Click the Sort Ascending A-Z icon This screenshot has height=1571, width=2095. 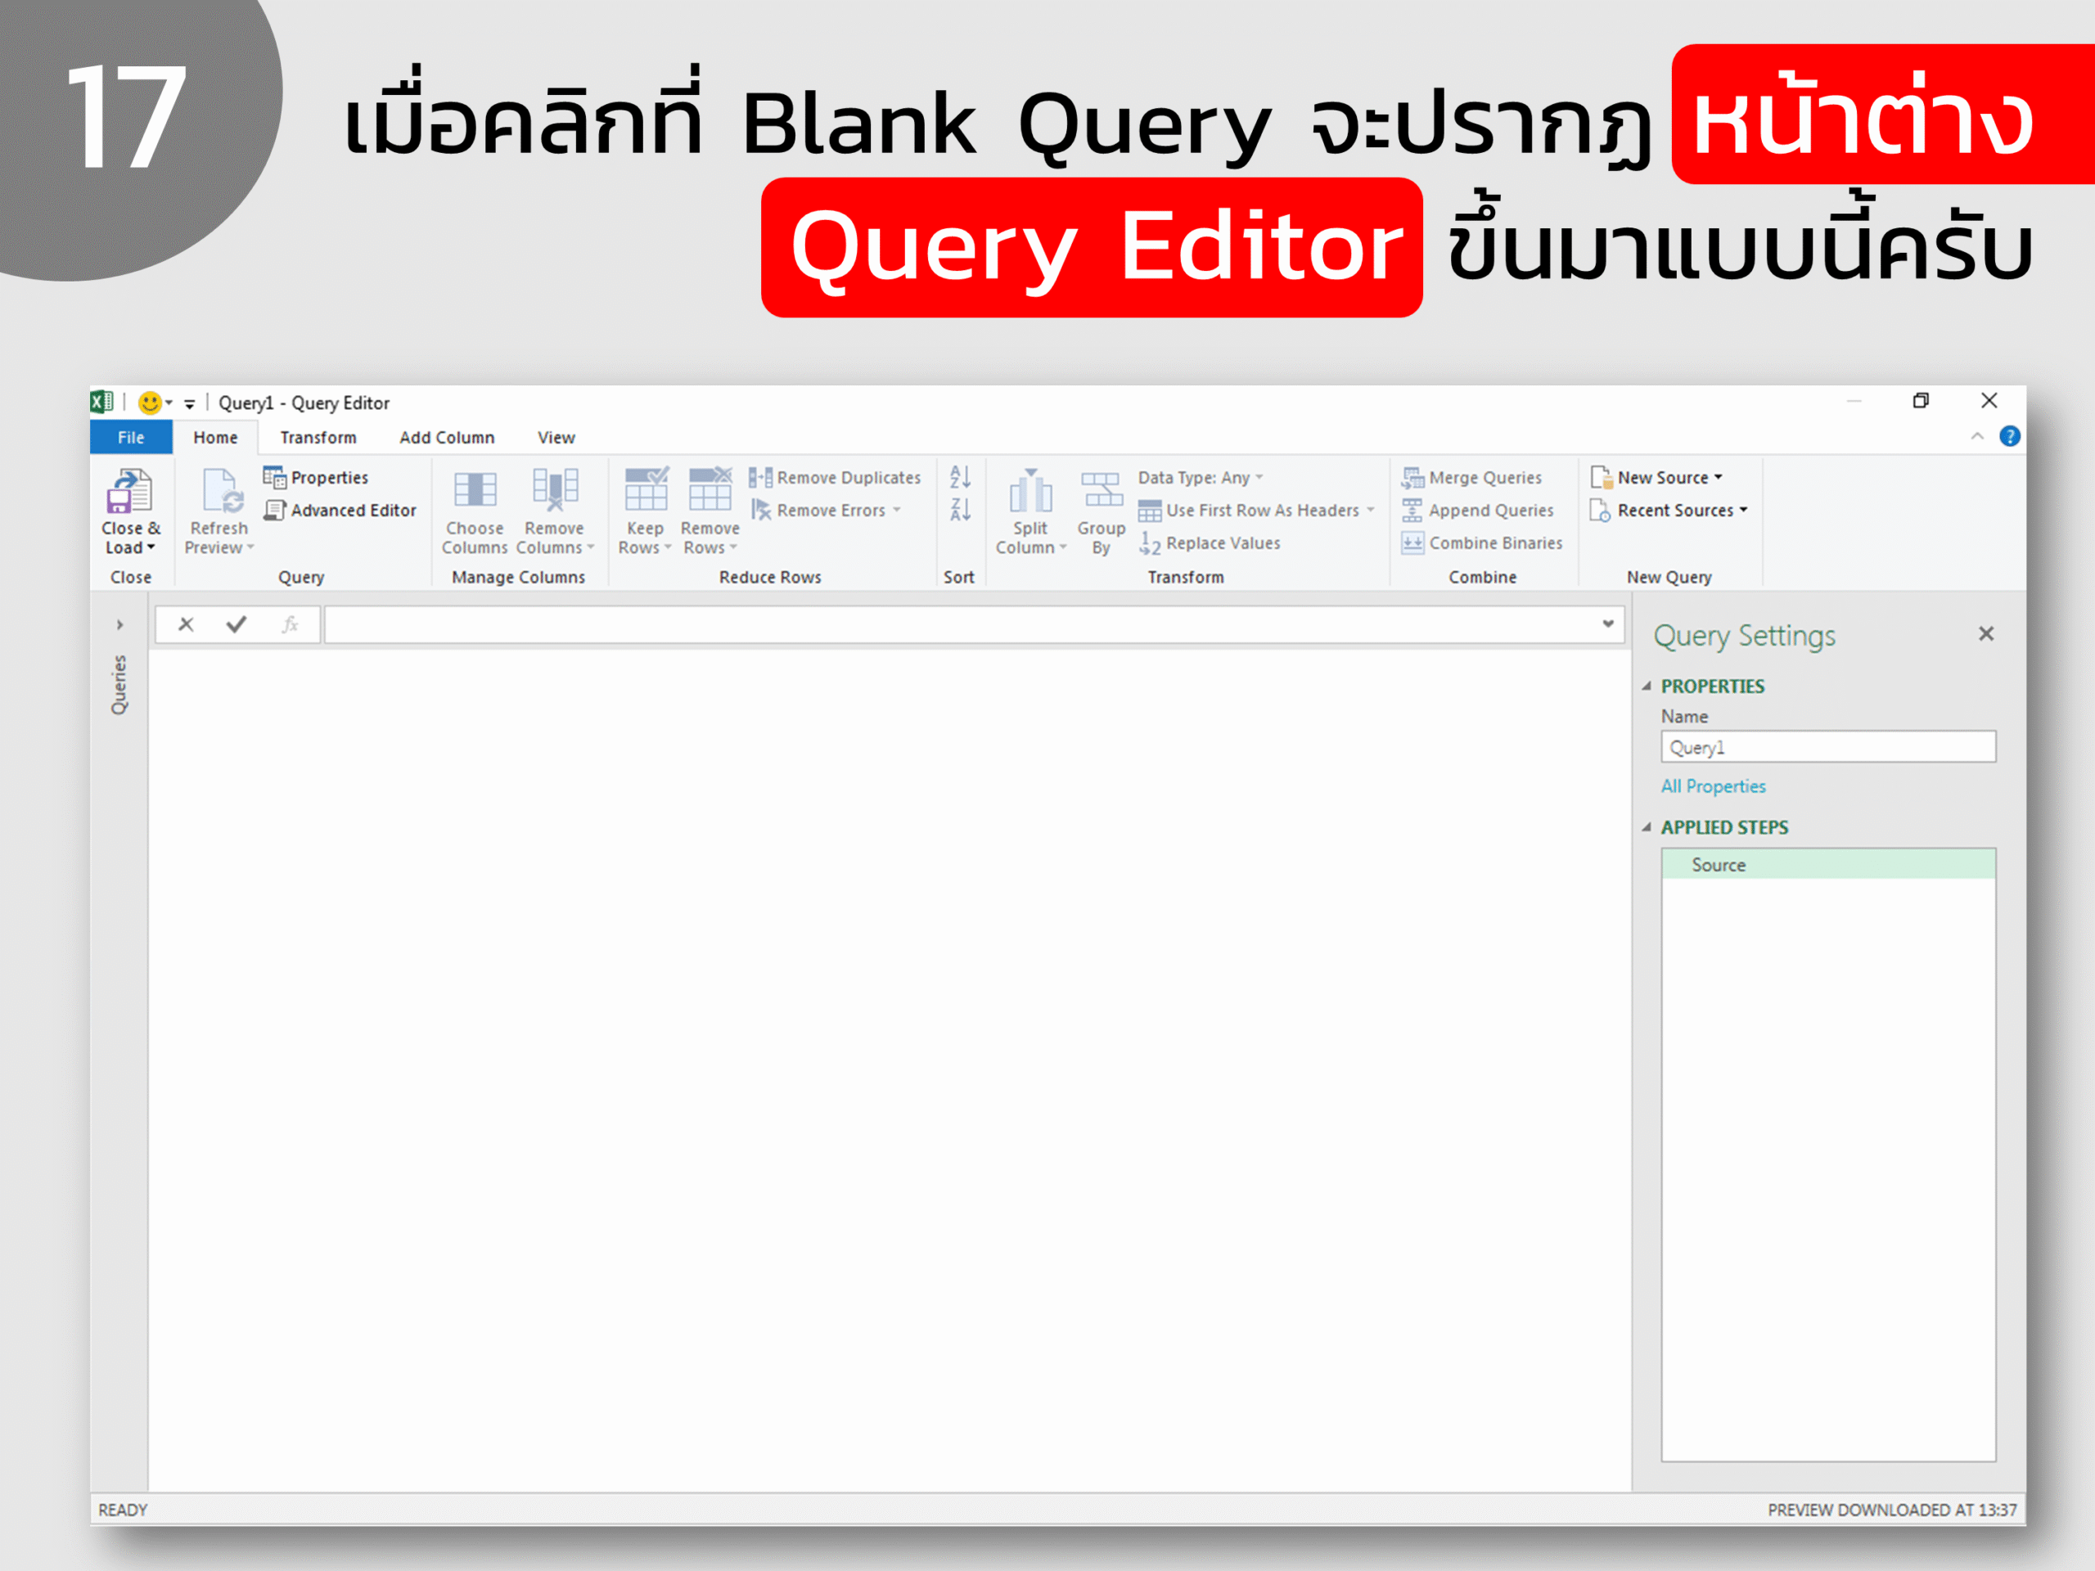(959, 477)
